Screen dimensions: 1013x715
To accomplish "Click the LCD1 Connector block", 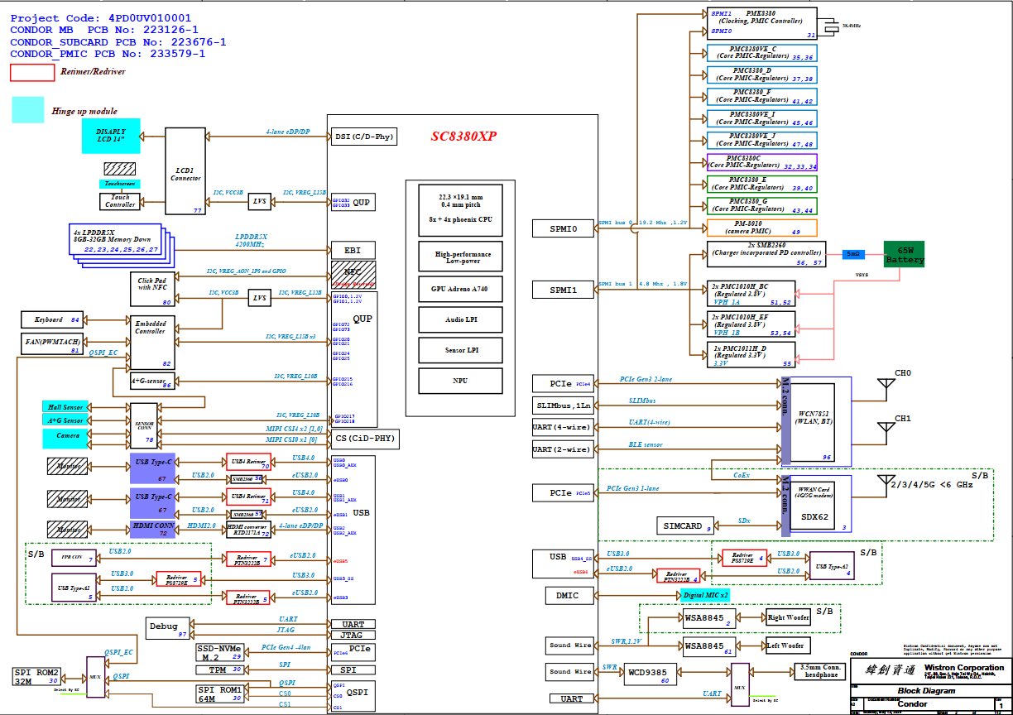I will [x=185, y=173].
